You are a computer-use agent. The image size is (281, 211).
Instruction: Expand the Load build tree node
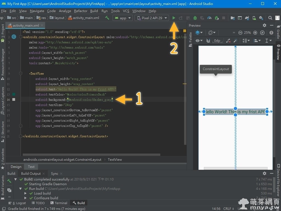click(26, 193)
